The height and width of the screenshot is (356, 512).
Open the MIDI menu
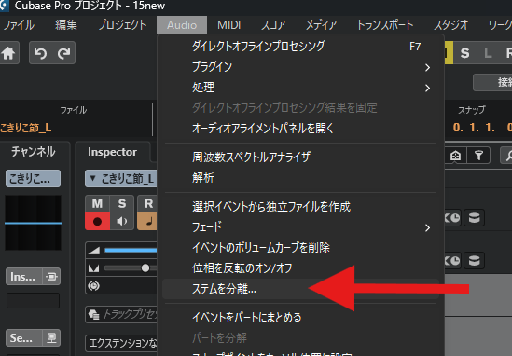[228, 25]
